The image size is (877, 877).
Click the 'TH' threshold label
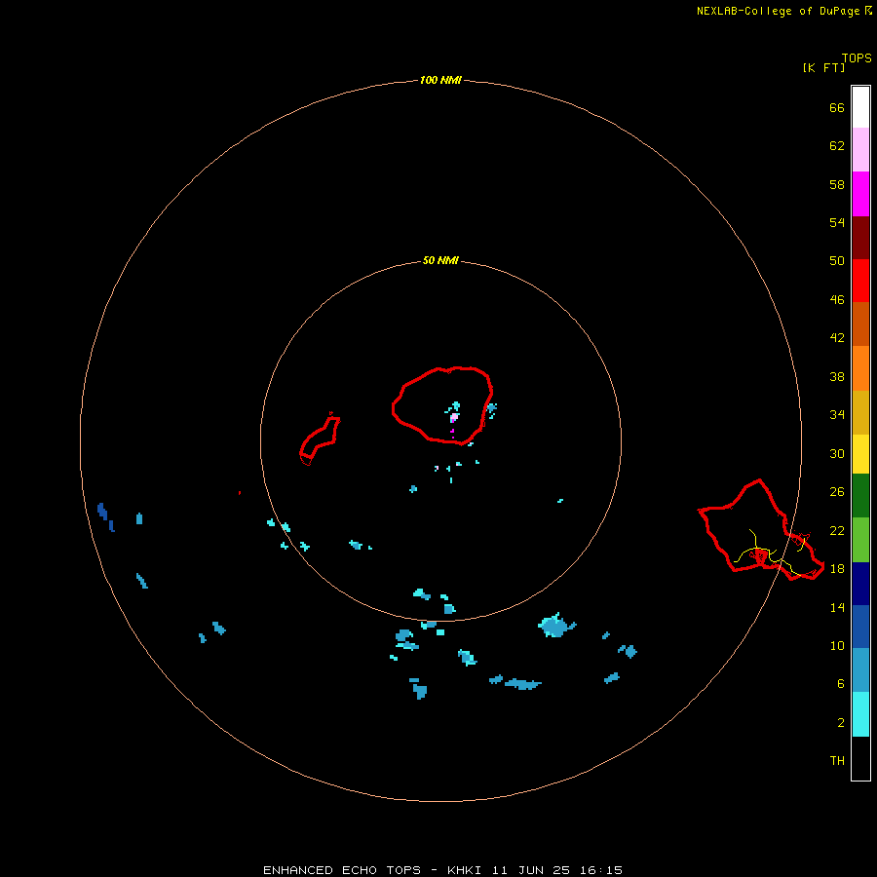point(837,761)
